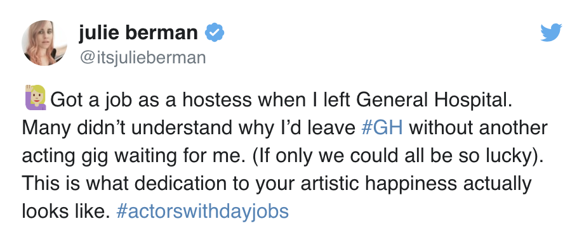Image resolution: width=584 pixels, height=233 pixels.
Task: Click the words artistic happiness
Action: pyautogui.click(x=378, y=183)
